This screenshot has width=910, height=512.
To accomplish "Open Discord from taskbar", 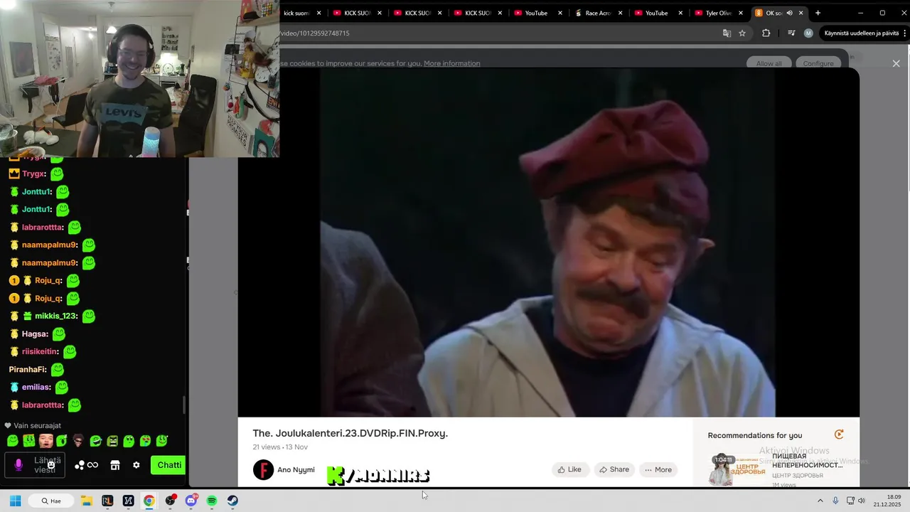I will (191, 501).
